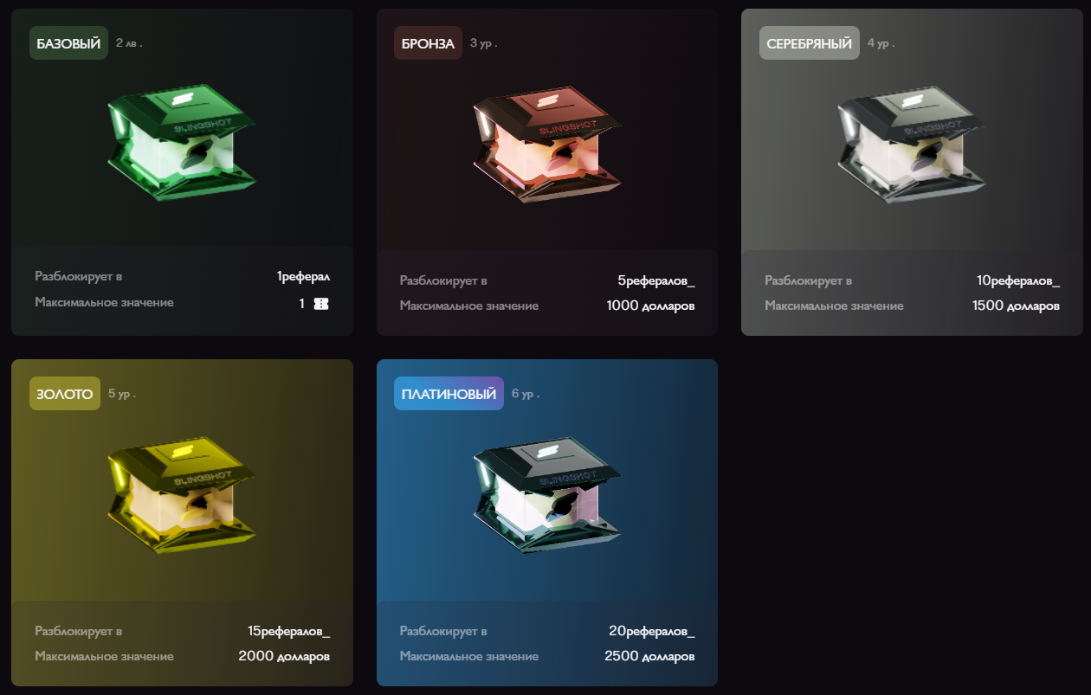This screenshot has width=1091, height=695.
Task: Select the БРОНЗА tier badge
Action: 428,43
